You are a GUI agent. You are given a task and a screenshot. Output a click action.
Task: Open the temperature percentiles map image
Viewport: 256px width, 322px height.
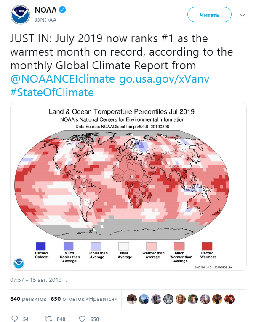coord(128,187)
